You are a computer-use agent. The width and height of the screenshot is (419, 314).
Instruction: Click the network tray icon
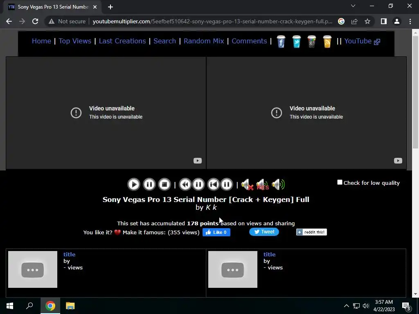[x=356, y=306]
